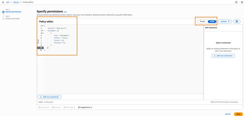Click Add new statement in Edit statement panel

(223, 56)
